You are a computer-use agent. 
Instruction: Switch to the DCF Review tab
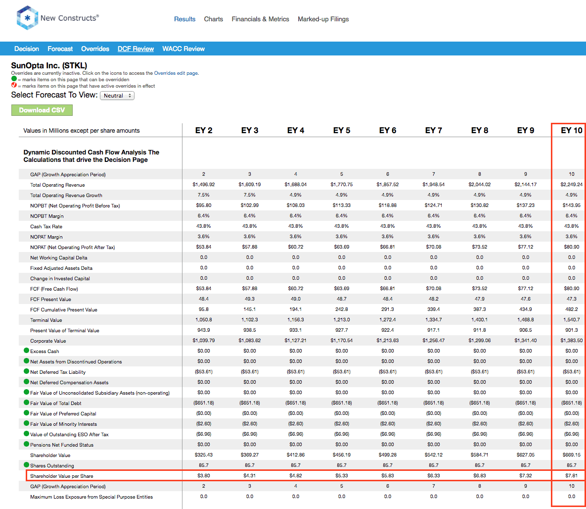coord(135,49)
